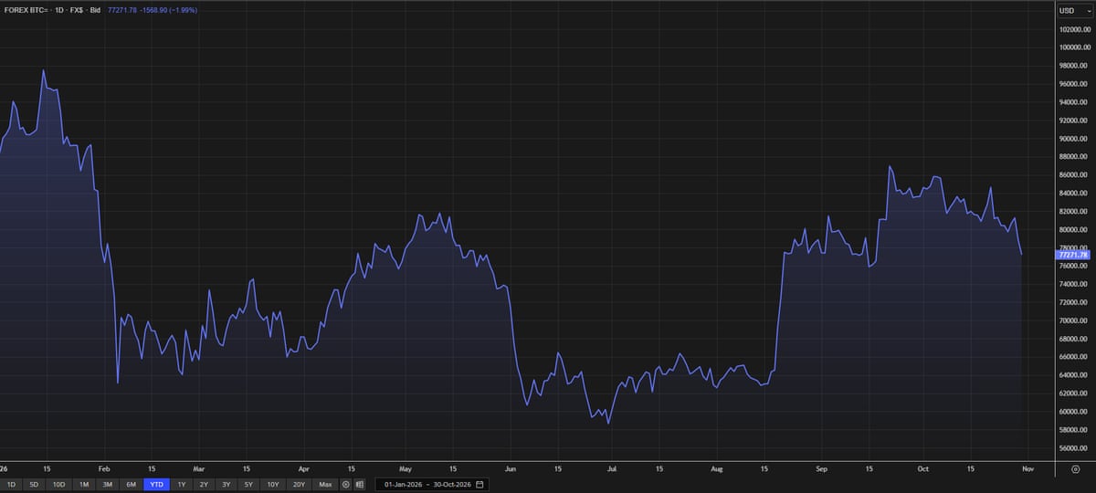The width and height of the screenshot is (1096, 493).
Task: Click the Feb label on time axis
Action: [x=103, y=468]
